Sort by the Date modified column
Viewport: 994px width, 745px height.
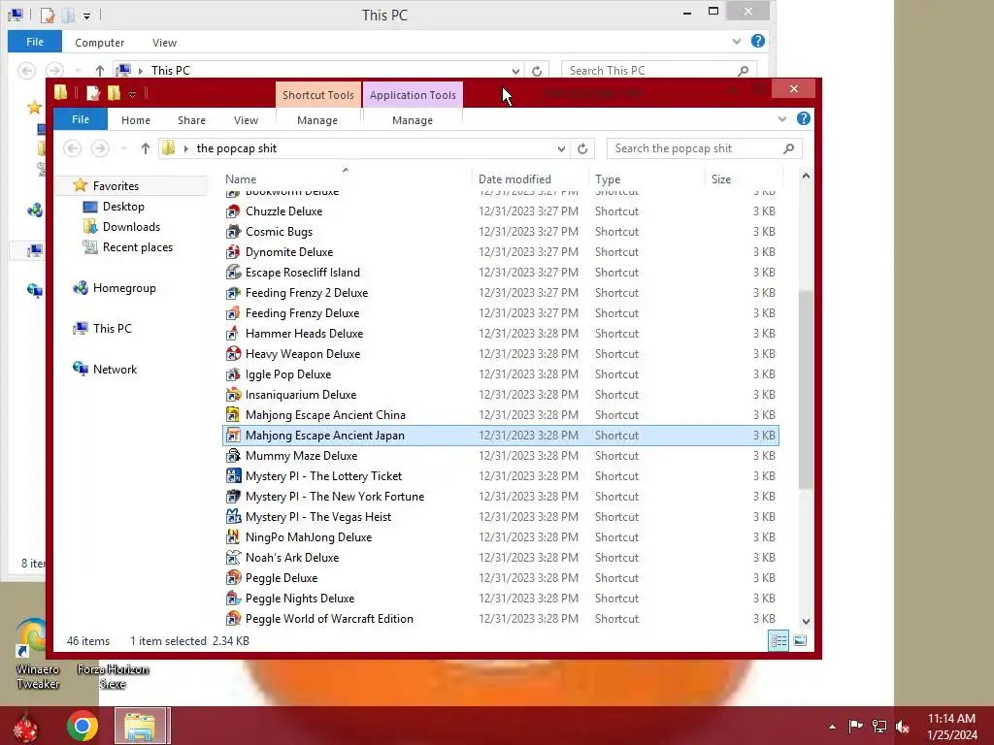coord(530,179)
